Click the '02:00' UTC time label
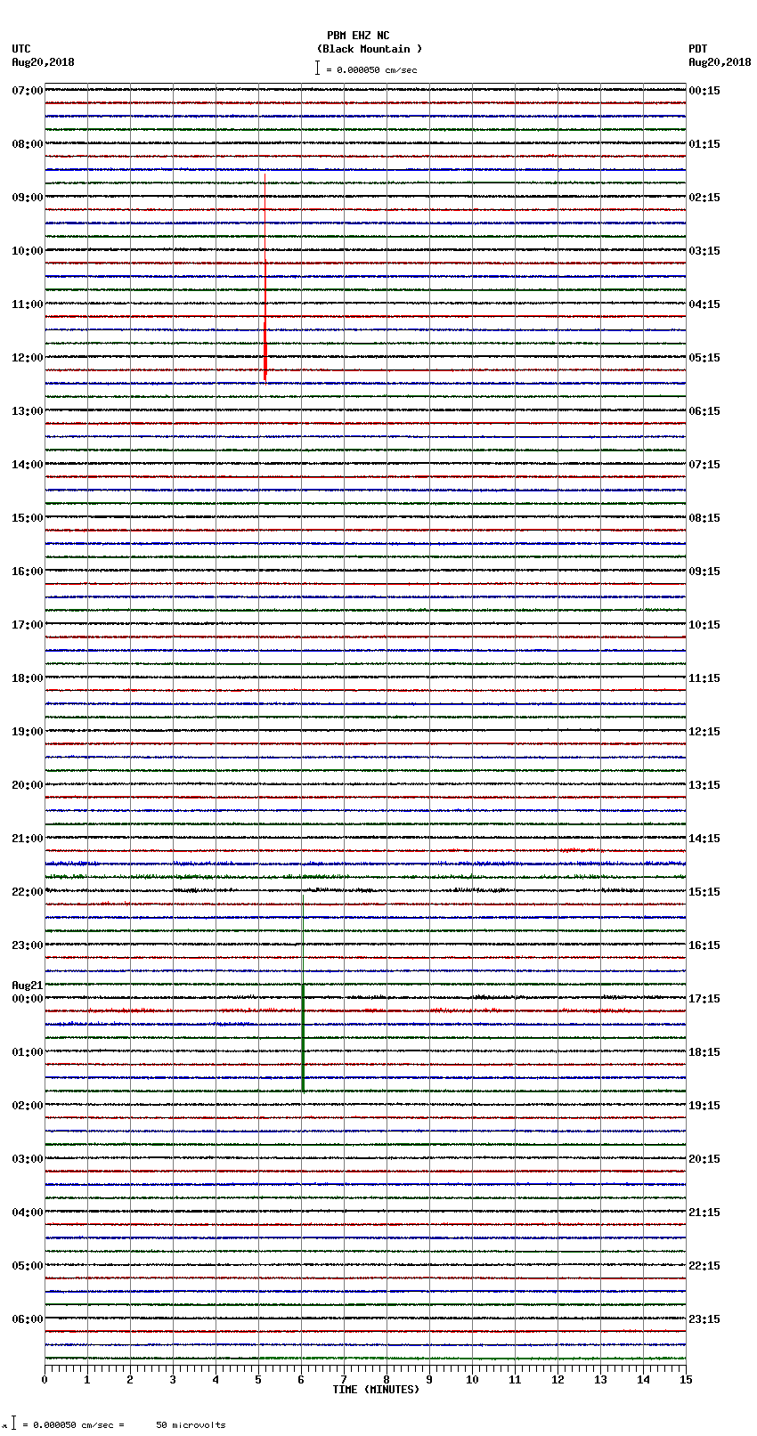757x1436 pixels. point(28,1106)
